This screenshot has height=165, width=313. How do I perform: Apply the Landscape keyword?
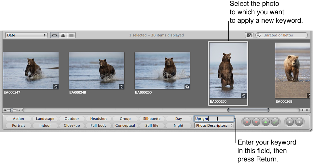(x=45, y=119)
